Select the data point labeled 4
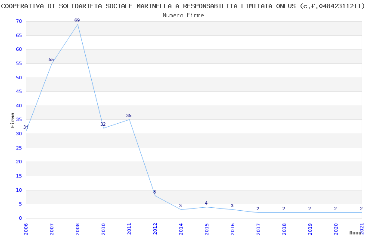The height and width of the screenshot is (237, 366). [206, 203]
